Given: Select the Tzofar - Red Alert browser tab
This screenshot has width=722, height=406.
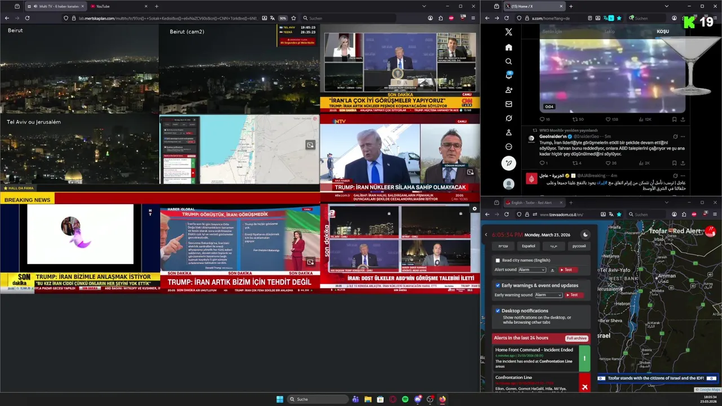Looking at the screenshot, I should (534, 202).
